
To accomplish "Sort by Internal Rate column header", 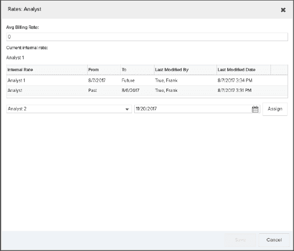I will click(x=47, y=70).
